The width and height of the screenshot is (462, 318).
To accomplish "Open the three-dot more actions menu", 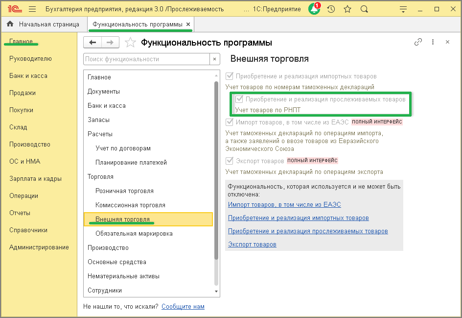I will 433,42.
